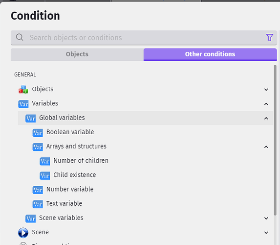The image size is (280, 245).
Task: Click the Var icon beside Variables
Action: [x=23, y=104]
